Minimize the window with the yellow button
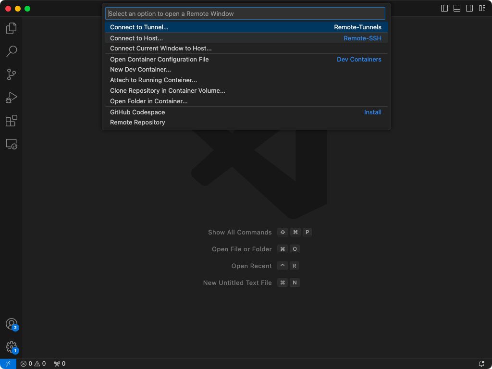 tap(18, 9)
